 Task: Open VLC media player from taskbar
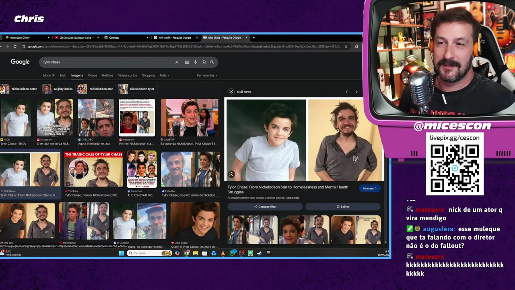tap(223, 253)
